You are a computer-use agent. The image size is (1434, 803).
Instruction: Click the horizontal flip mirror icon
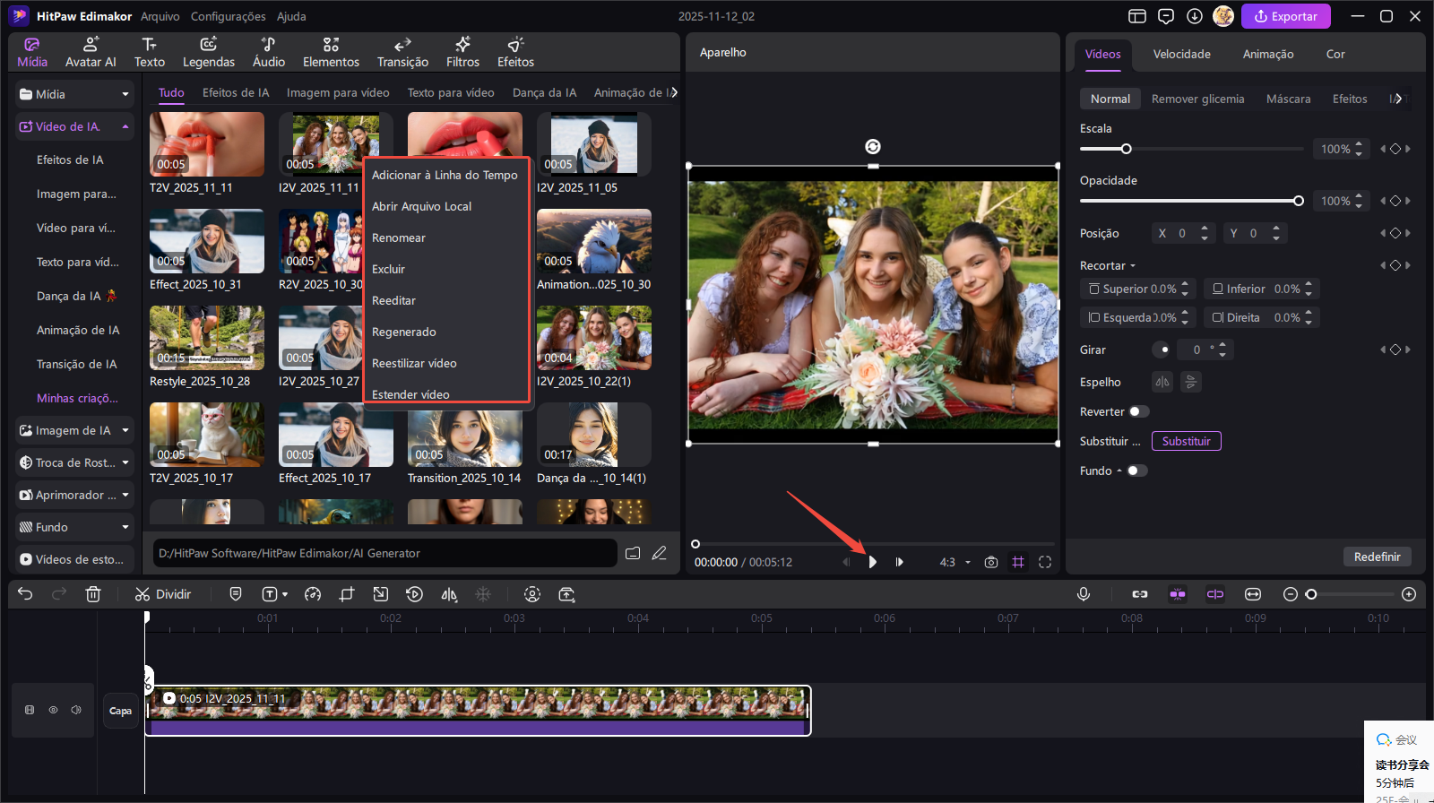pyautogui.click(x=1162, y=382)
